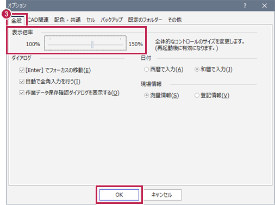Click the キャンセル button
This screenshot has width=275, height=205.
[x=161, y=195]
